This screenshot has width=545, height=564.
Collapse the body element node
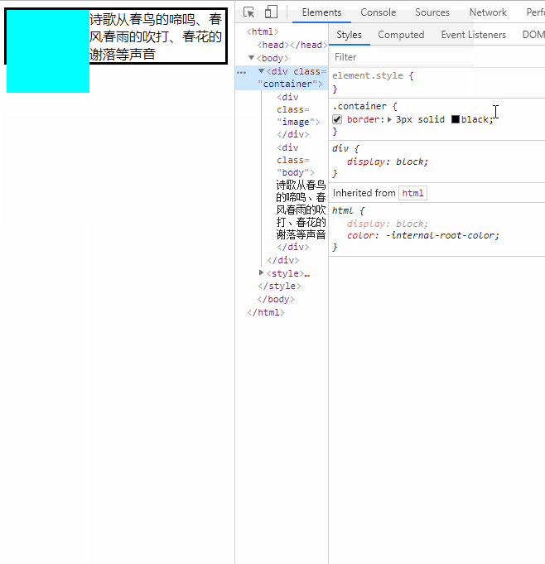tap(251, 57)
